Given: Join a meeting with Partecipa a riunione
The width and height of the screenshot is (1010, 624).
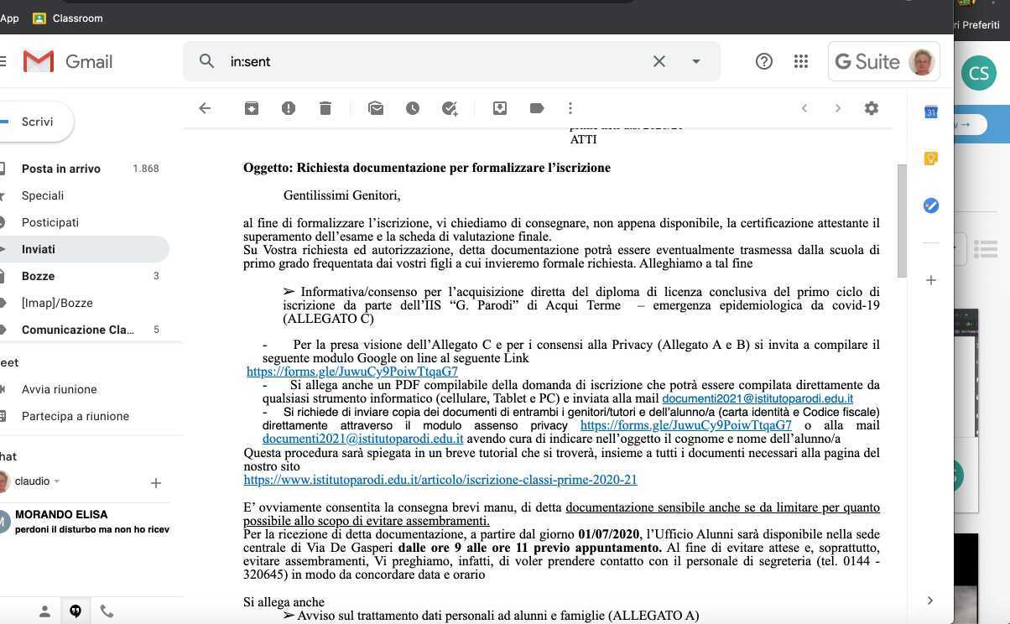Looking at the screenshot, I should (x=75, y=416).
